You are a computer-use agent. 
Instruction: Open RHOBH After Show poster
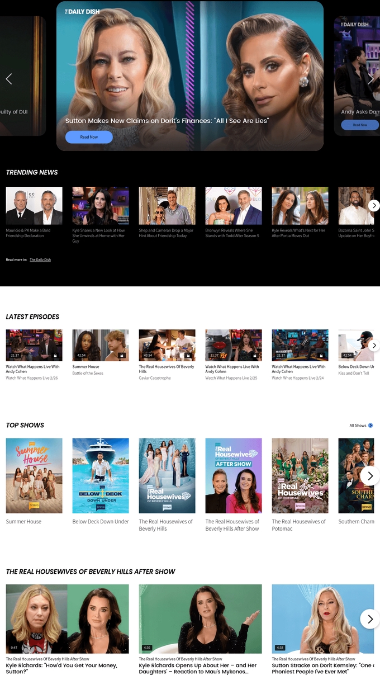[234, 476]
